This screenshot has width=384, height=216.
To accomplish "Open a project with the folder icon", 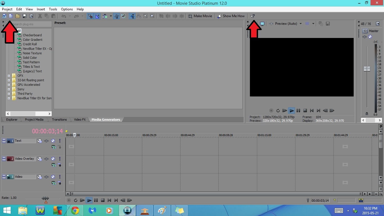I will 18,16.
